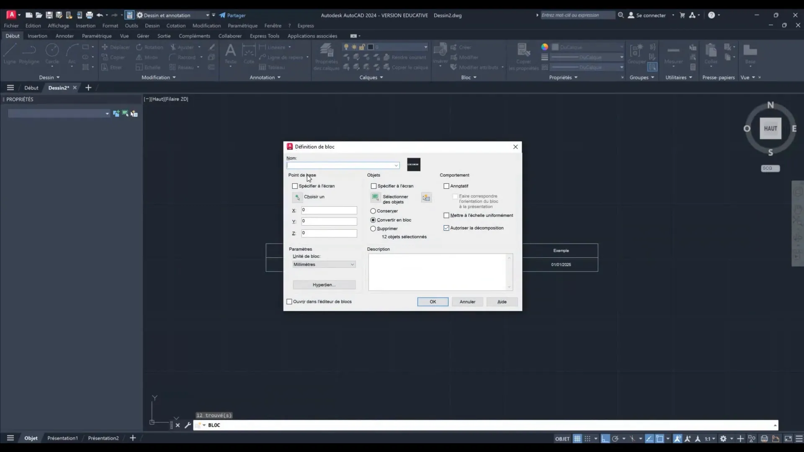Uncheck Autoriser la décomposition

446,228
